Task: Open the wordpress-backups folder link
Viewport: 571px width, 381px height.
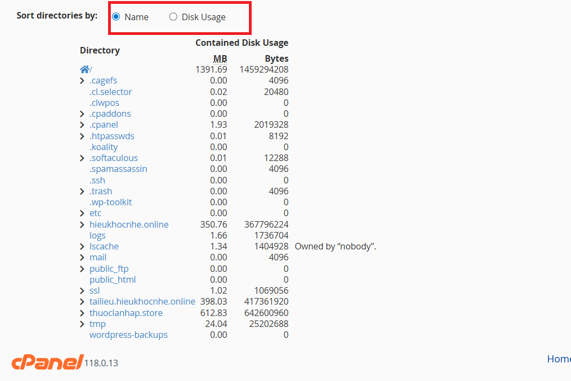Action: pos(128,335)
